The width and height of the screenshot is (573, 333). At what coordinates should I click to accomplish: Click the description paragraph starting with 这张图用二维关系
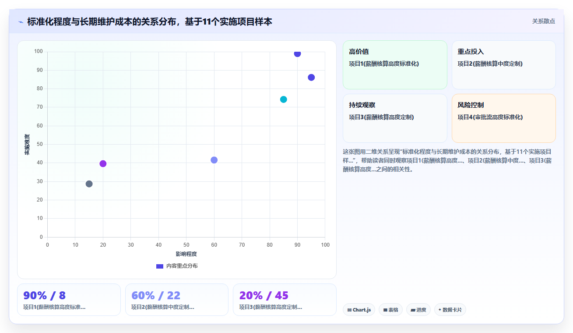(447, 160)
